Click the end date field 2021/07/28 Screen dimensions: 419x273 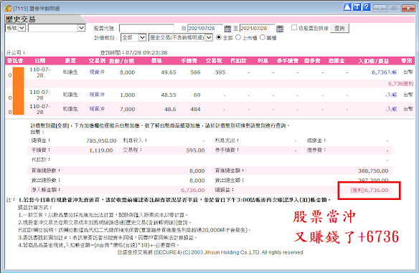[x=257, y=28]
